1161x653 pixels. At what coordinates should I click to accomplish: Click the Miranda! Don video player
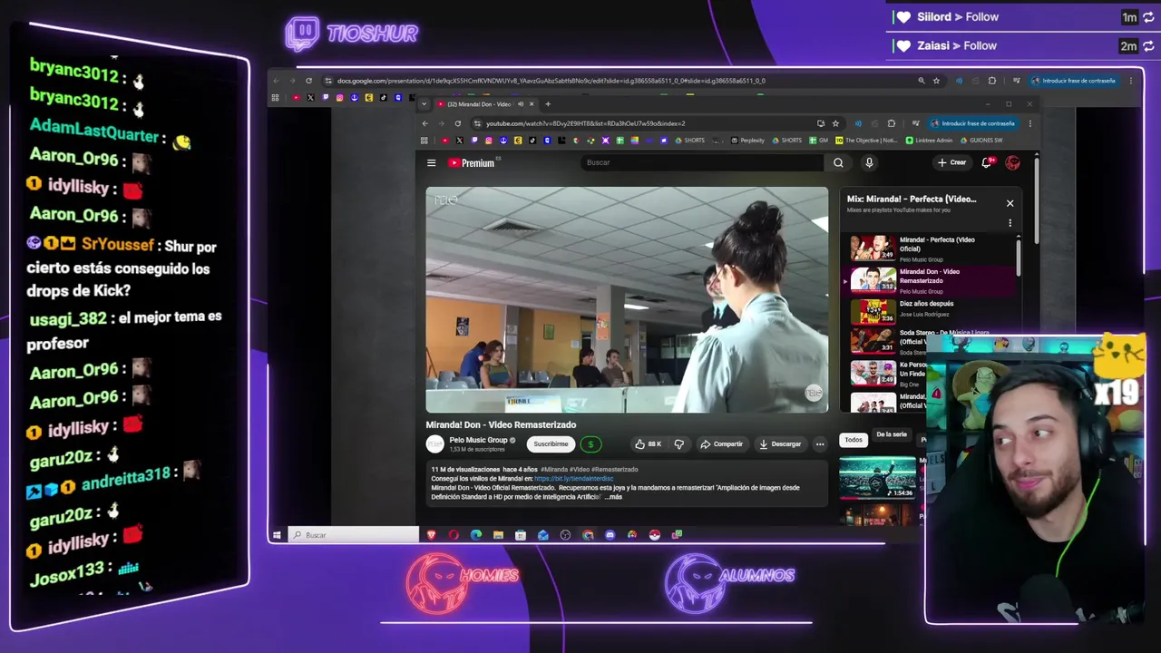pos(627,300)
